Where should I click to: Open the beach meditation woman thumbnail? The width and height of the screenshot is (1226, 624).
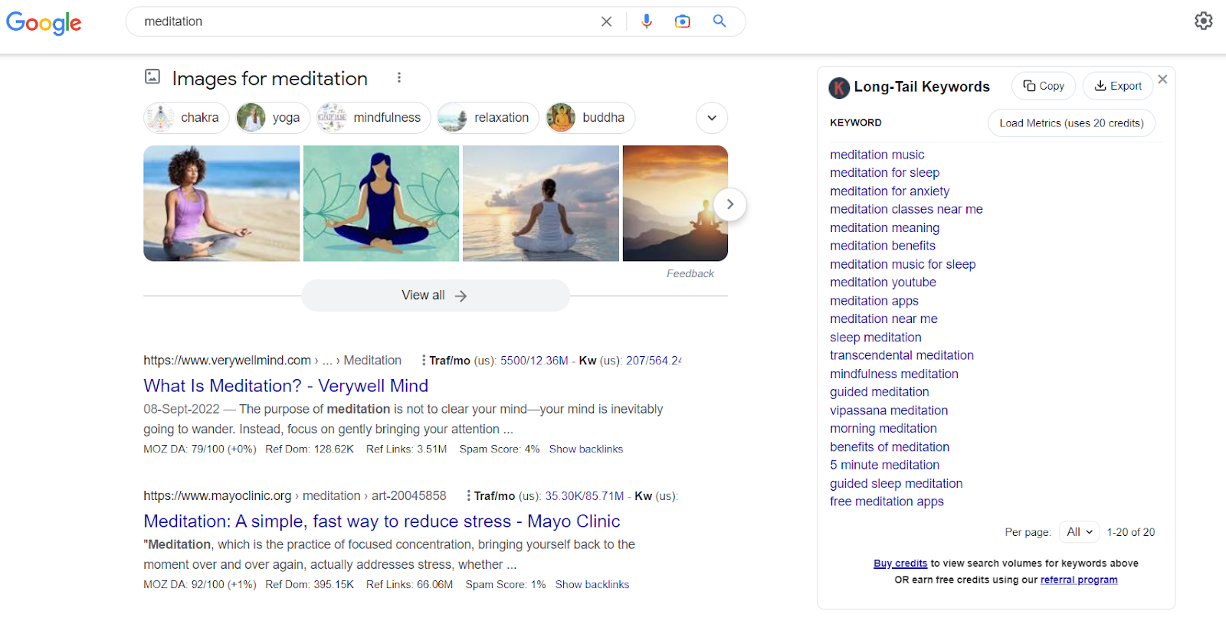point(221,204)
